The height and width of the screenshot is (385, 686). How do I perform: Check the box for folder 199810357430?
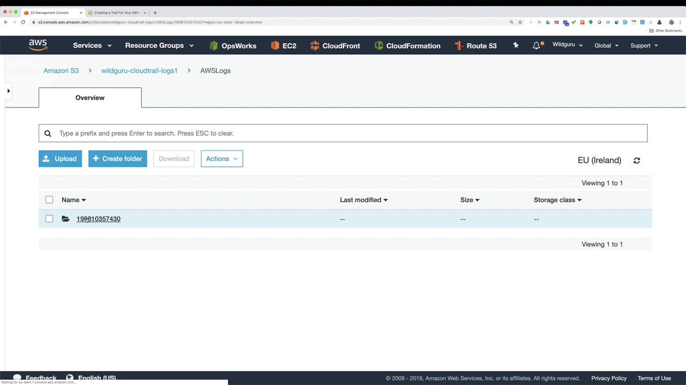(49, 219)
